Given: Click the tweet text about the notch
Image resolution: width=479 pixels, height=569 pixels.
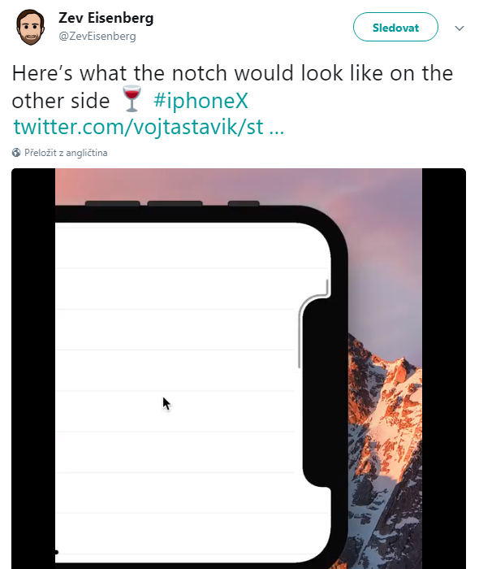Looking at the screenshot, I should pos(232,87).
